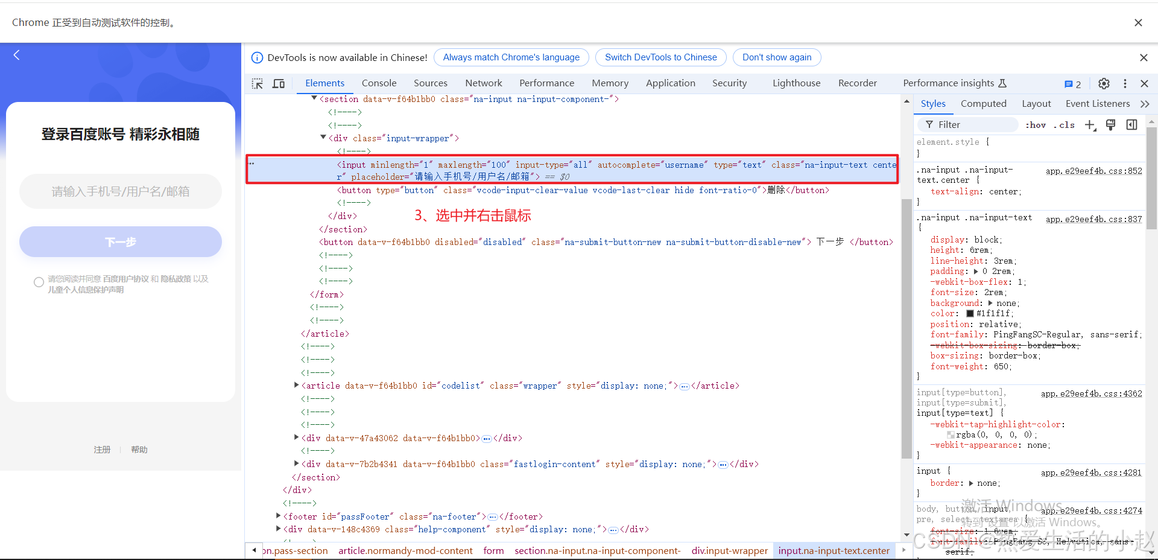The image size is (1158, 560).
Task: Open the Memory tab
Action: pyautogui.click(x=610, y=83)
